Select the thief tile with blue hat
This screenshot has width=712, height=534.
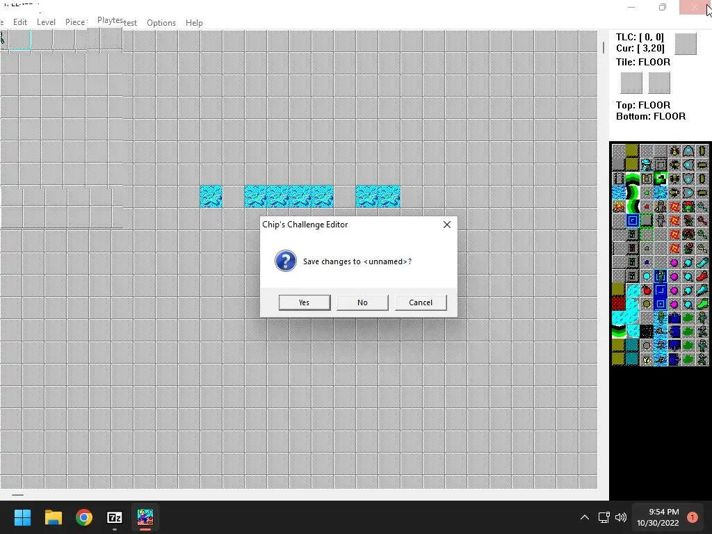(647, 164)
